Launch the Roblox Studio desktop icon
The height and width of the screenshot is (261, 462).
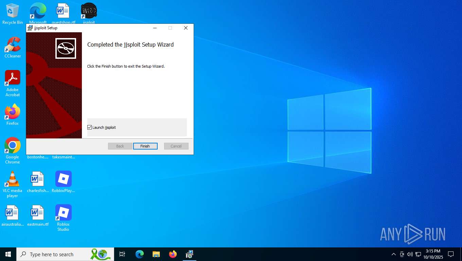click(x=63, y=218)
